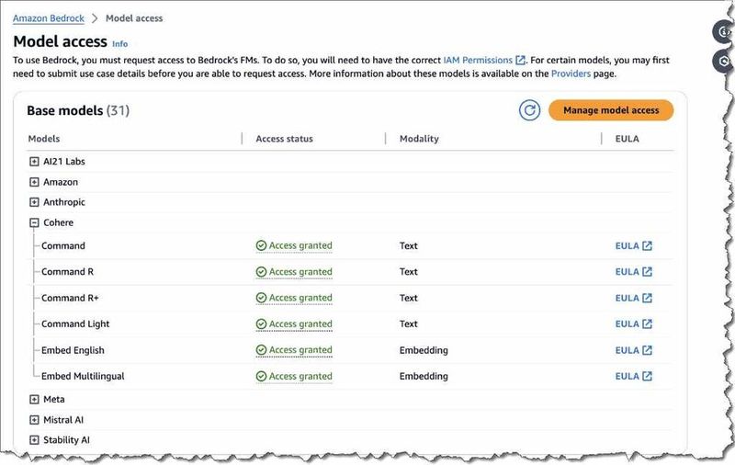735x465 pixels.
Task: Open the EULA link for Command Light
Action: point(633,323)
